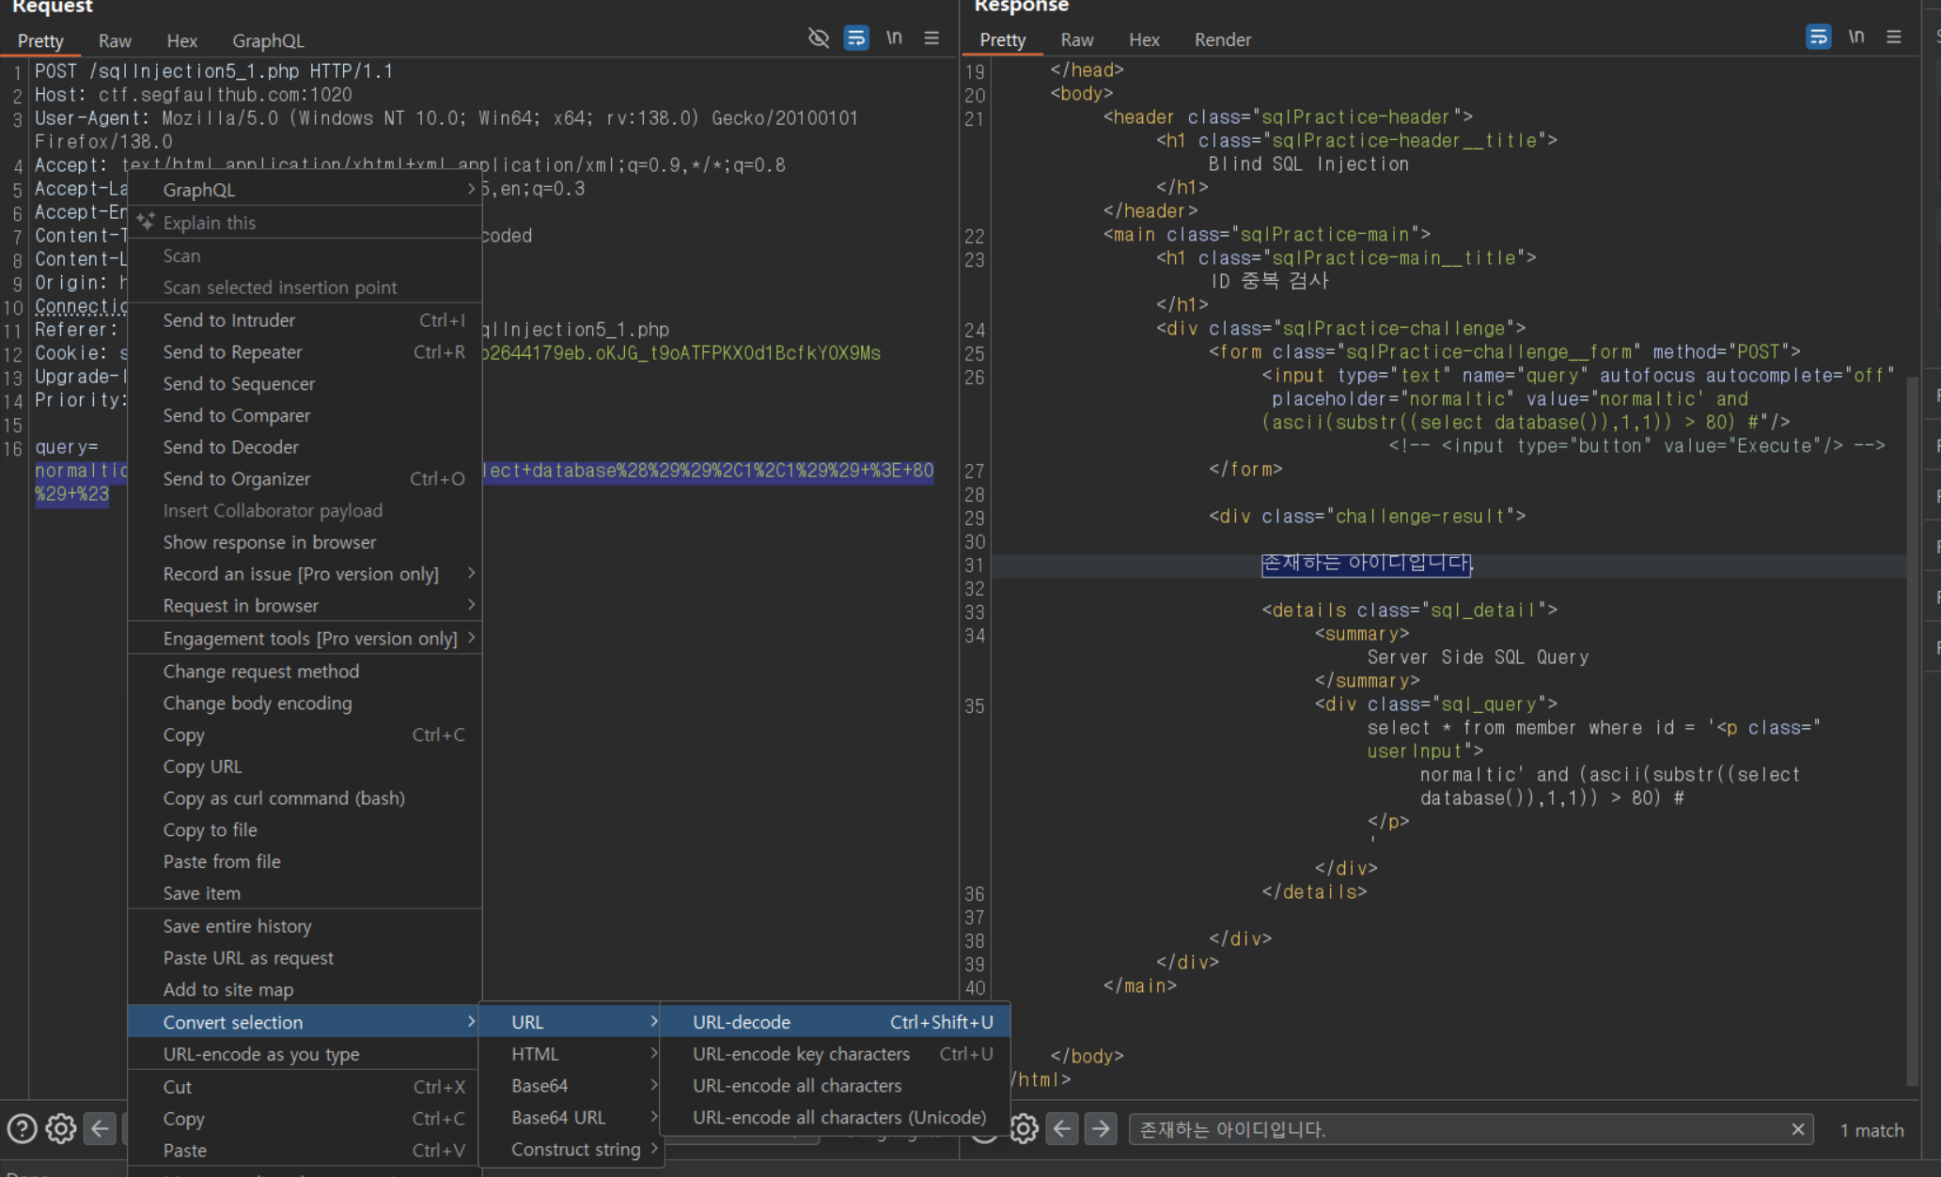Viewport: 1941px width, 1177px height.
Task: Expand Base64 URL conversion submenu
Action: tap(571, 1118)
